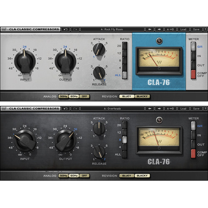Set Blacky meter to IN

click(x=193, y=135)
